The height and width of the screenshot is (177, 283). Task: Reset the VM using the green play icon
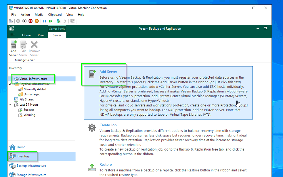(51, 21)
